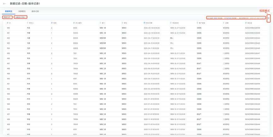Toggle view mode icon at top right
Viewport: 273px width, 137px height.
tap(269, 18)
